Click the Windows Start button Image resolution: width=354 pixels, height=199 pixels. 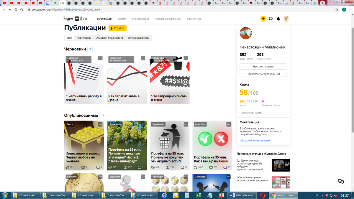(x=5, y=195)
